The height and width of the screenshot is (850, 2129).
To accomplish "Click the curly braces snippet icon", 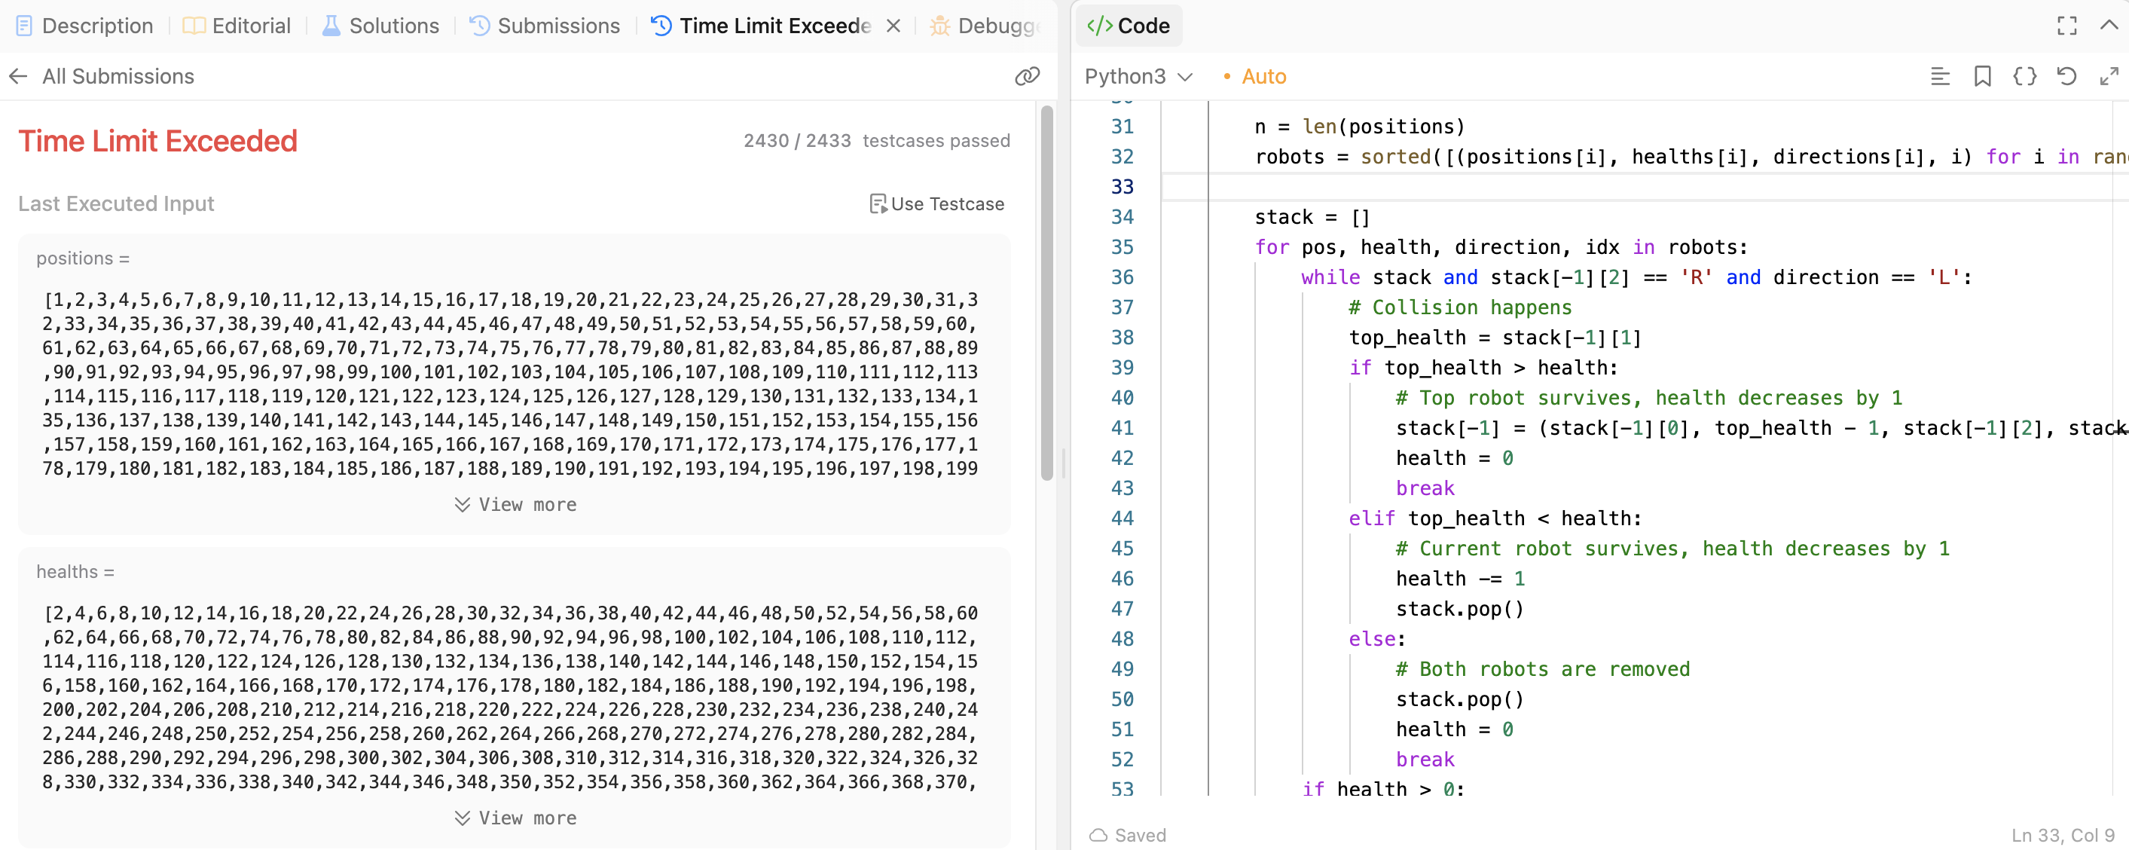I will (x=2024, y=76).
